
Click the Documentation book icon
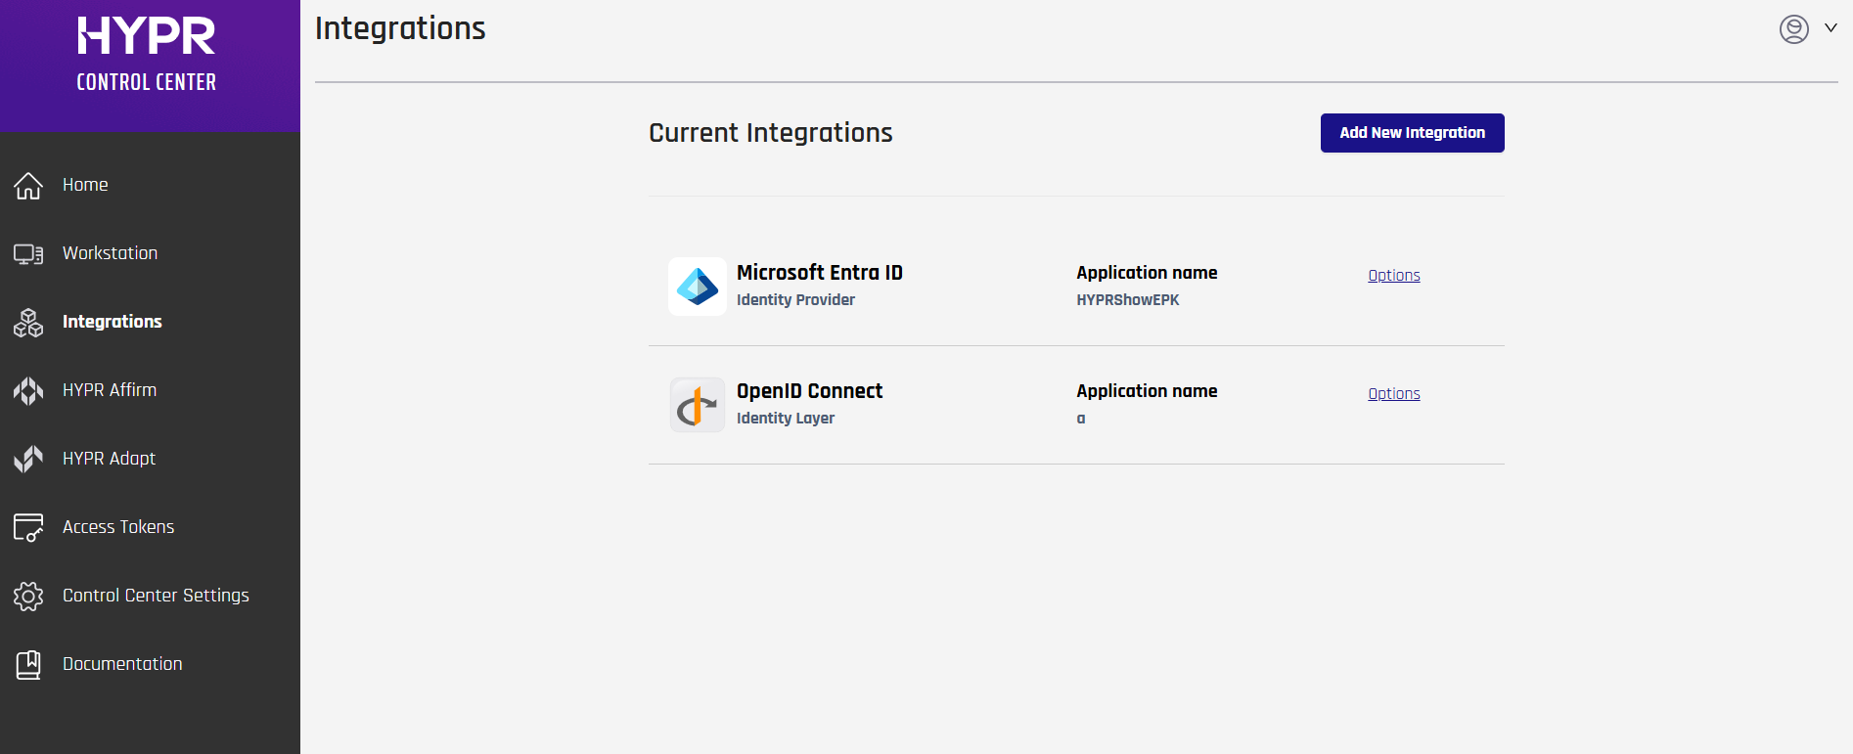pyautogui.click(x=28, y=665)
